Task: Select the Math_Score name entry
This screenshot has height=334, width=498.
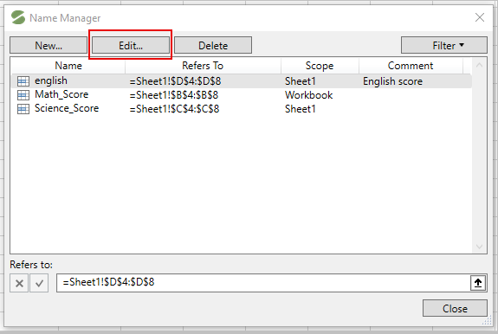Action: [61, 94]
